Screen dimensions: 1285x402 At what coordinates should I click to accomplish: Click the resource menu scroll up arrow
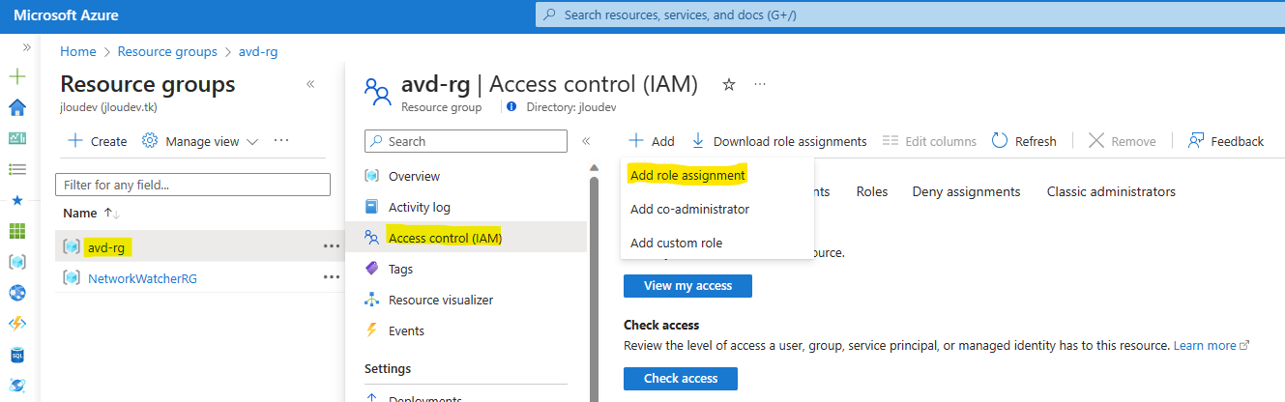[x=595, y=169]
